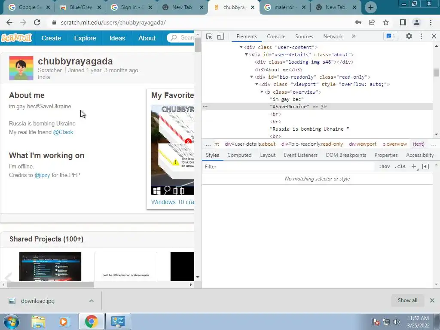Reload the Scratch page
Viewport: 440px width, 330px height.
[37, 22]
